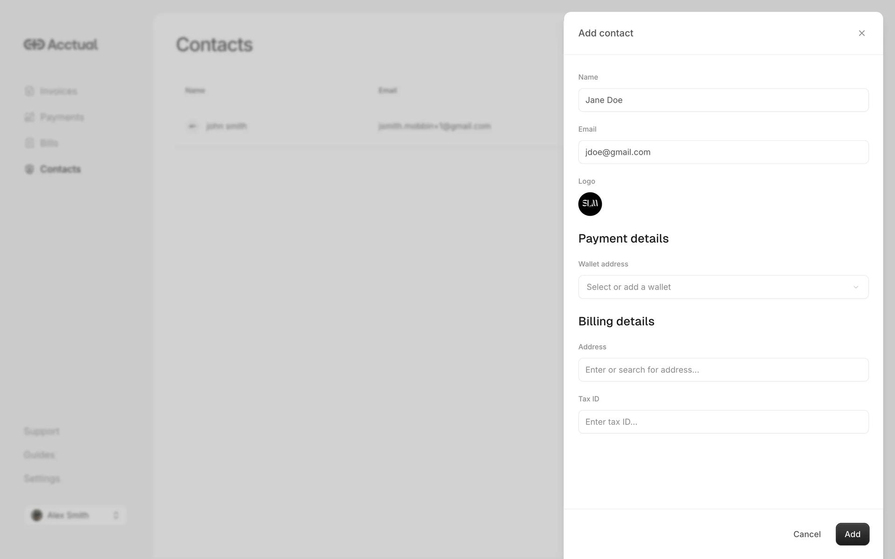This screenshot has width=895, height=559.
Task: Expand the wallet address chevron arrow
Action: point(856,287)
